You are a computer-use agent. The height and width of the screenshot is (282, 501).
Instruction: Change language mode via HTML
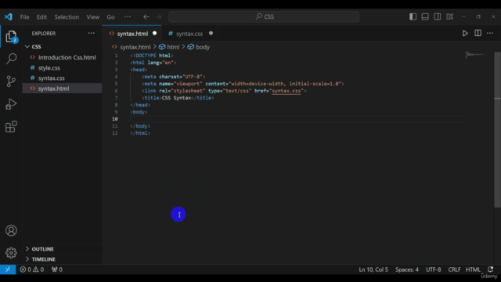tap(473, 269)
